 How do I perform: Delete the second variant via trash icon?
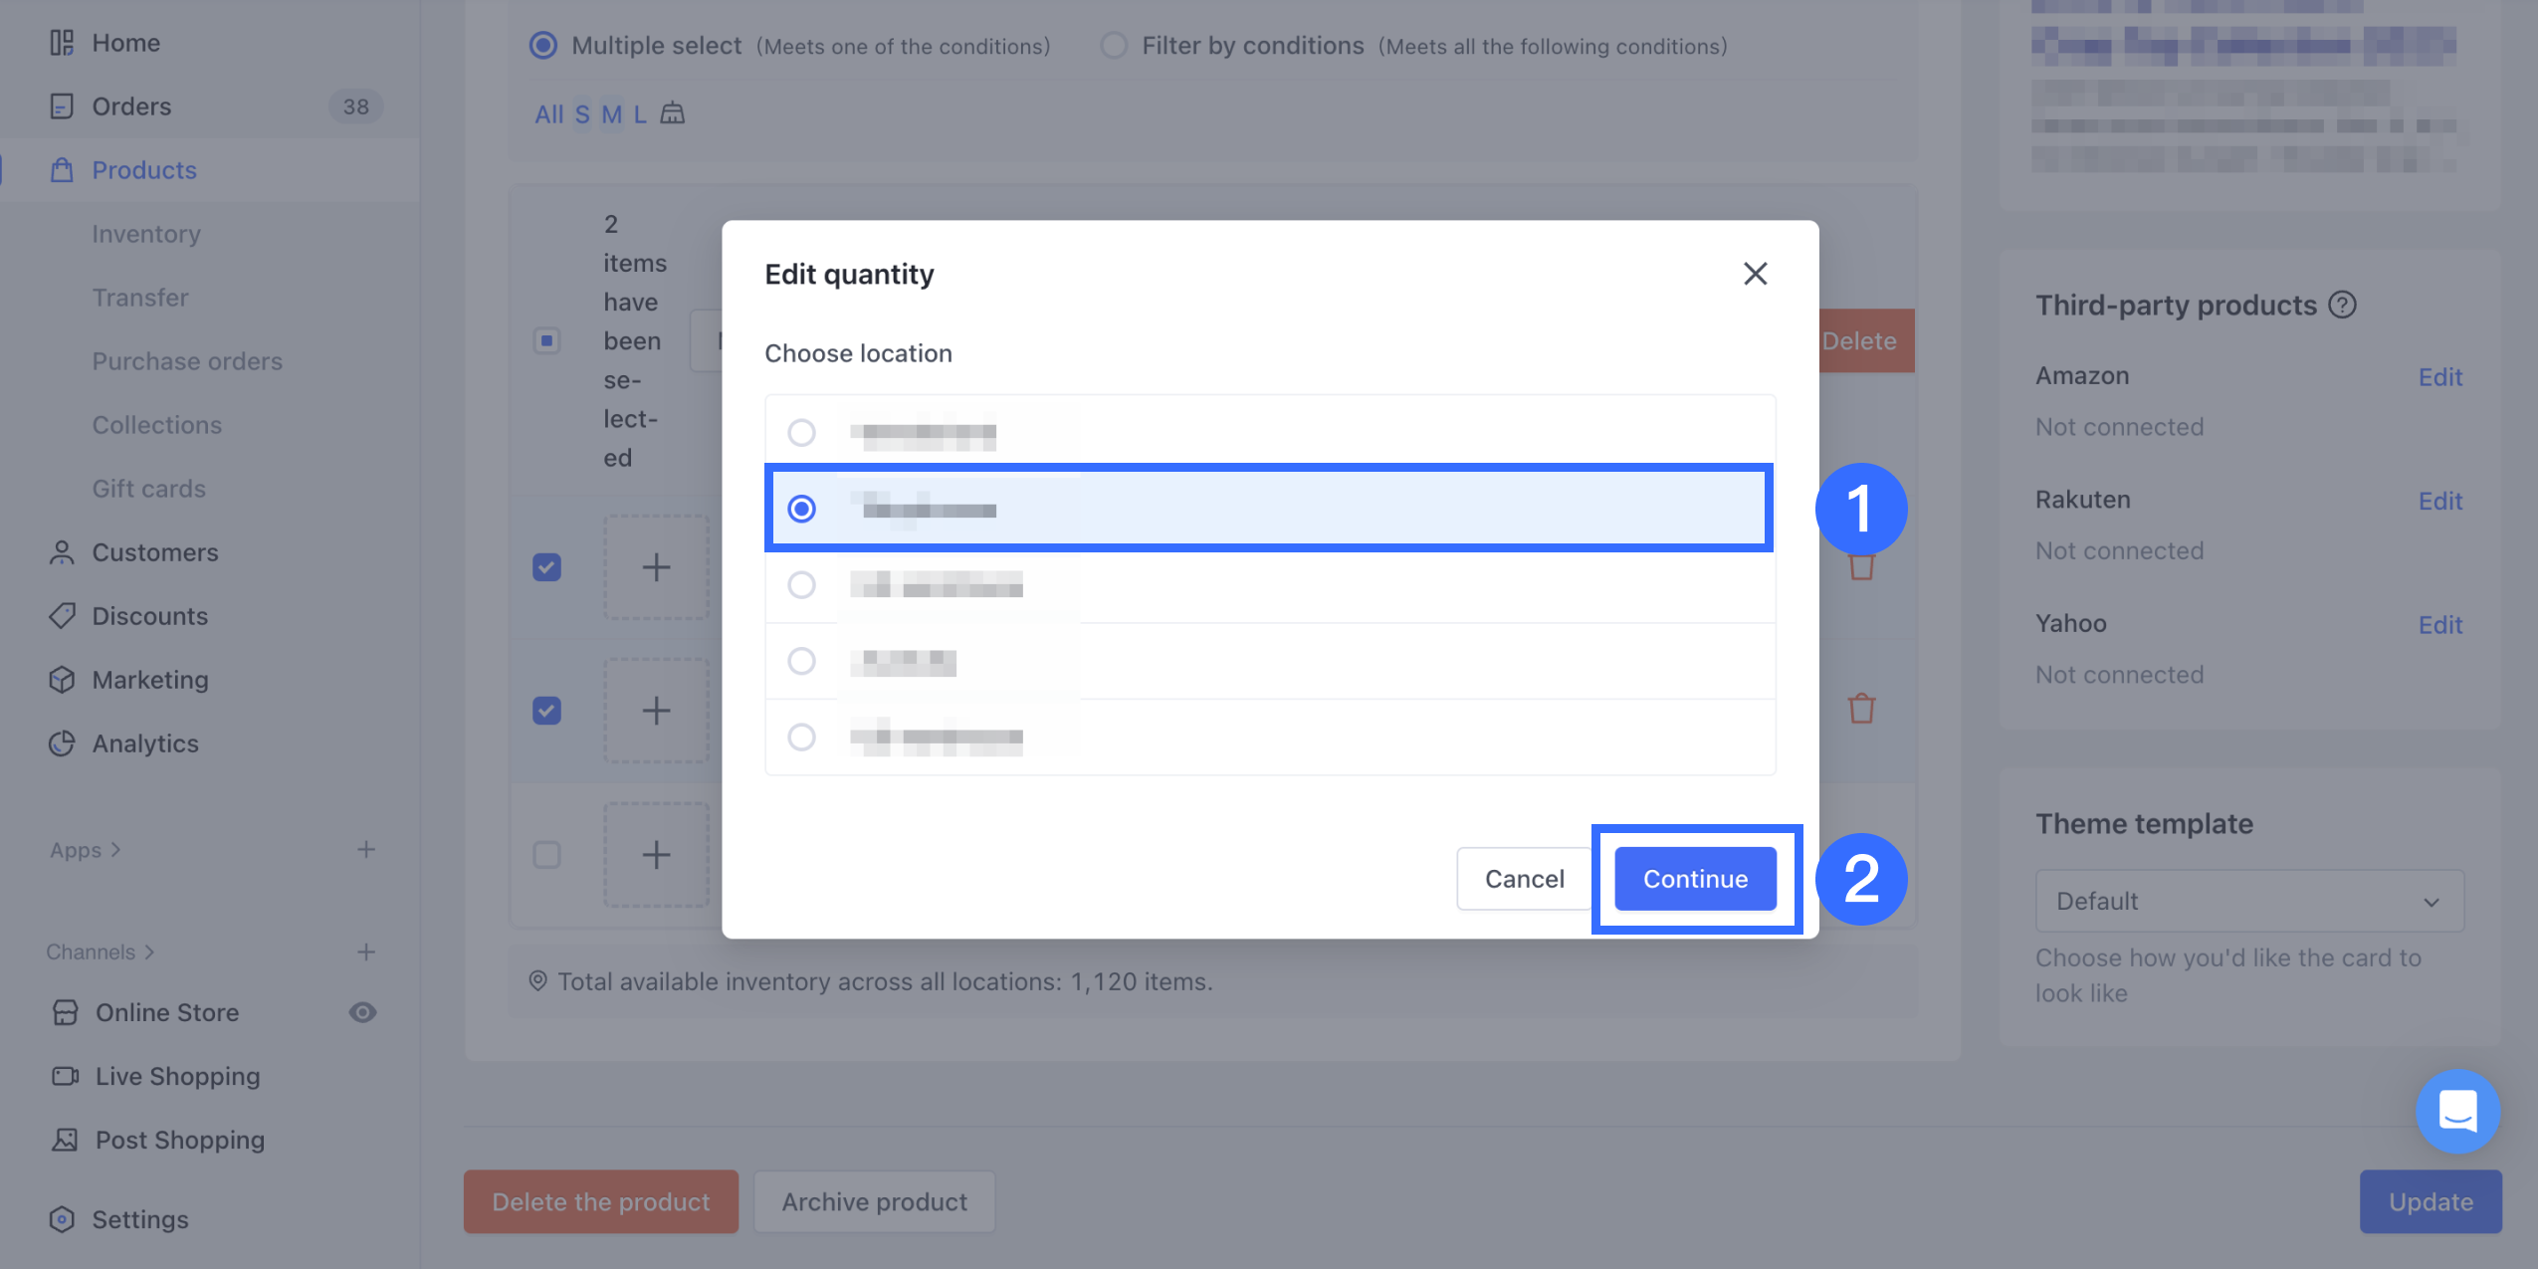(1861, 710)
